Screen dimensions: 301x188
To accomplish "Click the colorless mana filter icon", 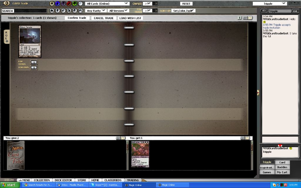I will 80,4.
